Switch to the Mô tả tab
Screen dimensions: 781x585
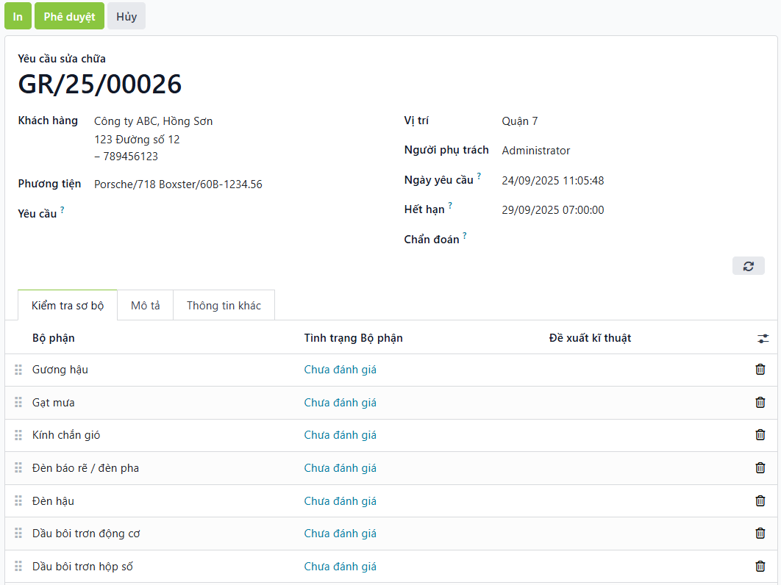145,306
